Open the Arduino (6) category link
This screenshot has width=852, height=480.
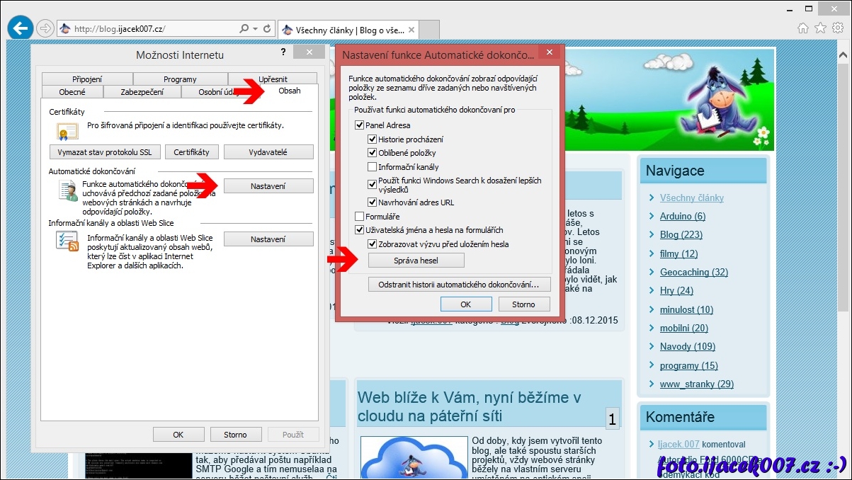pos(682,216)
